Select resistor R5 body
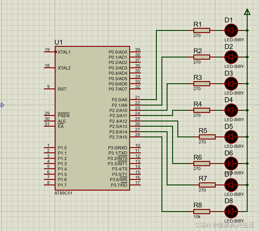This screenshot has width=259, height=231. point(207,137)
